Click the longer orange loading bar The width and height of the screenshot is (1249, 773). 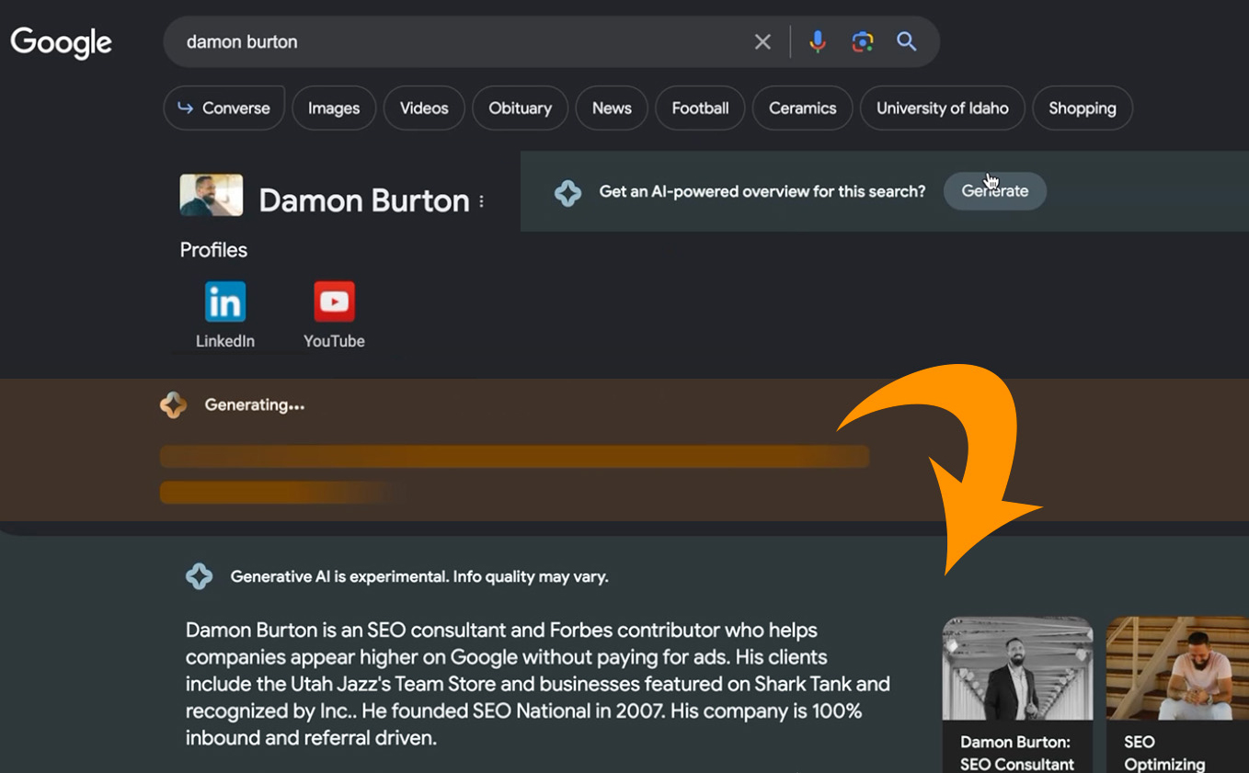[x=514, y=457]
